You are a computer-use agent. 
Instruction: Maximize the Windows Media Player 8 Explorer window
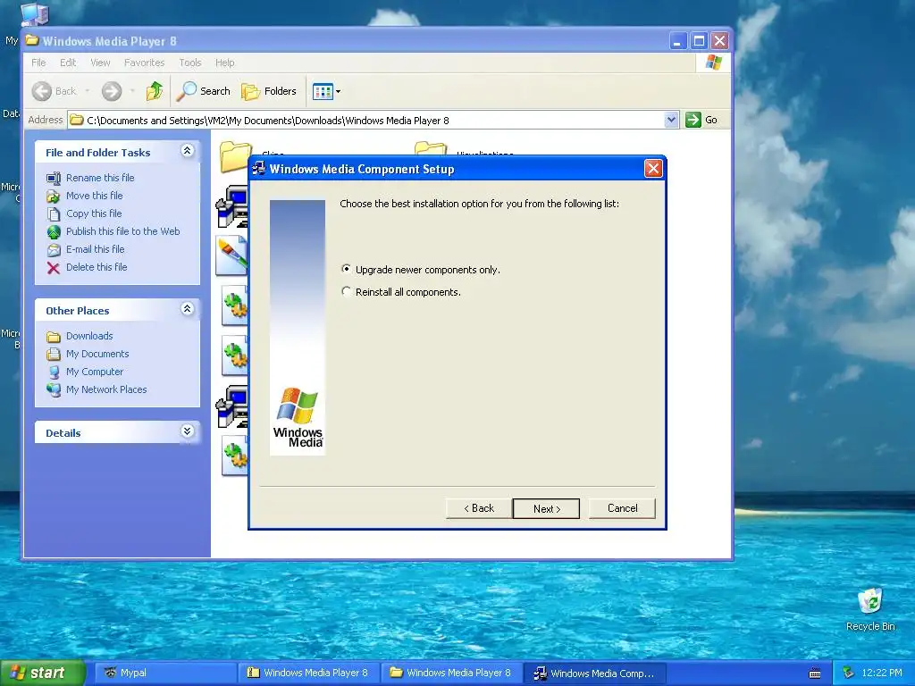699,41
